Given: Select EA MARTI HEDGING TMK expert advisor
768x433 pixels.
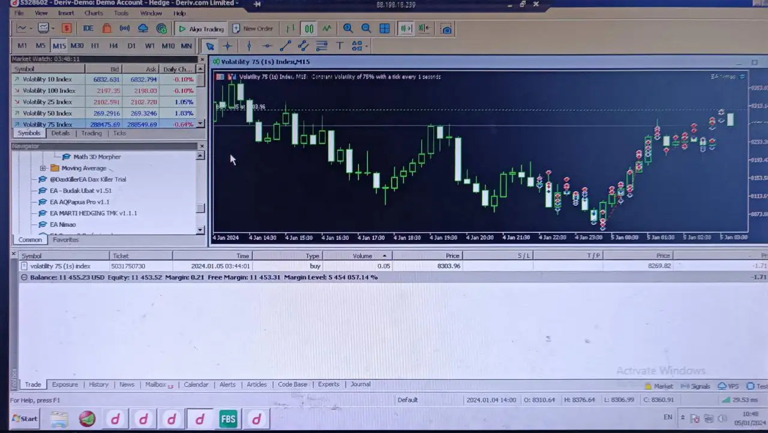Looking at the screenshot, I should [93, 214].
